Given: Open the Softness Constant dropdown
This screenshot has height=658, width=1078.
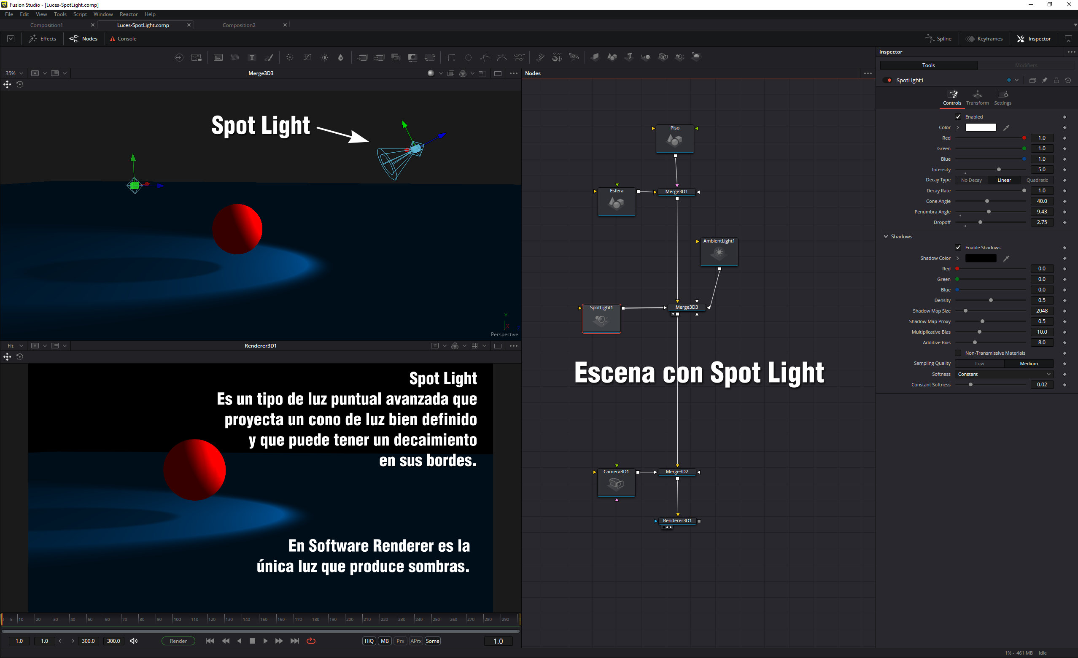Looking at the screenshot, I should tap(1004, 374).
